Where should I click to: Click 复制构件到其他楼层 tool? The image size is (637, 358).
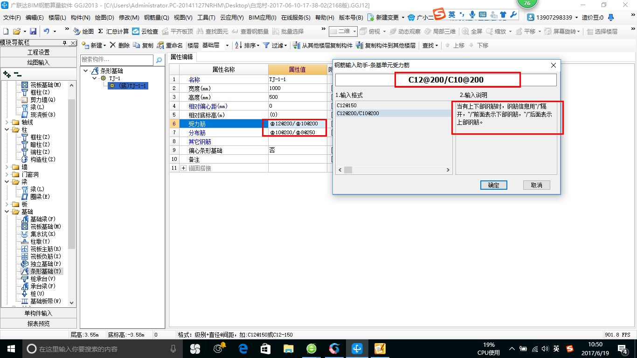pos(386,45)
